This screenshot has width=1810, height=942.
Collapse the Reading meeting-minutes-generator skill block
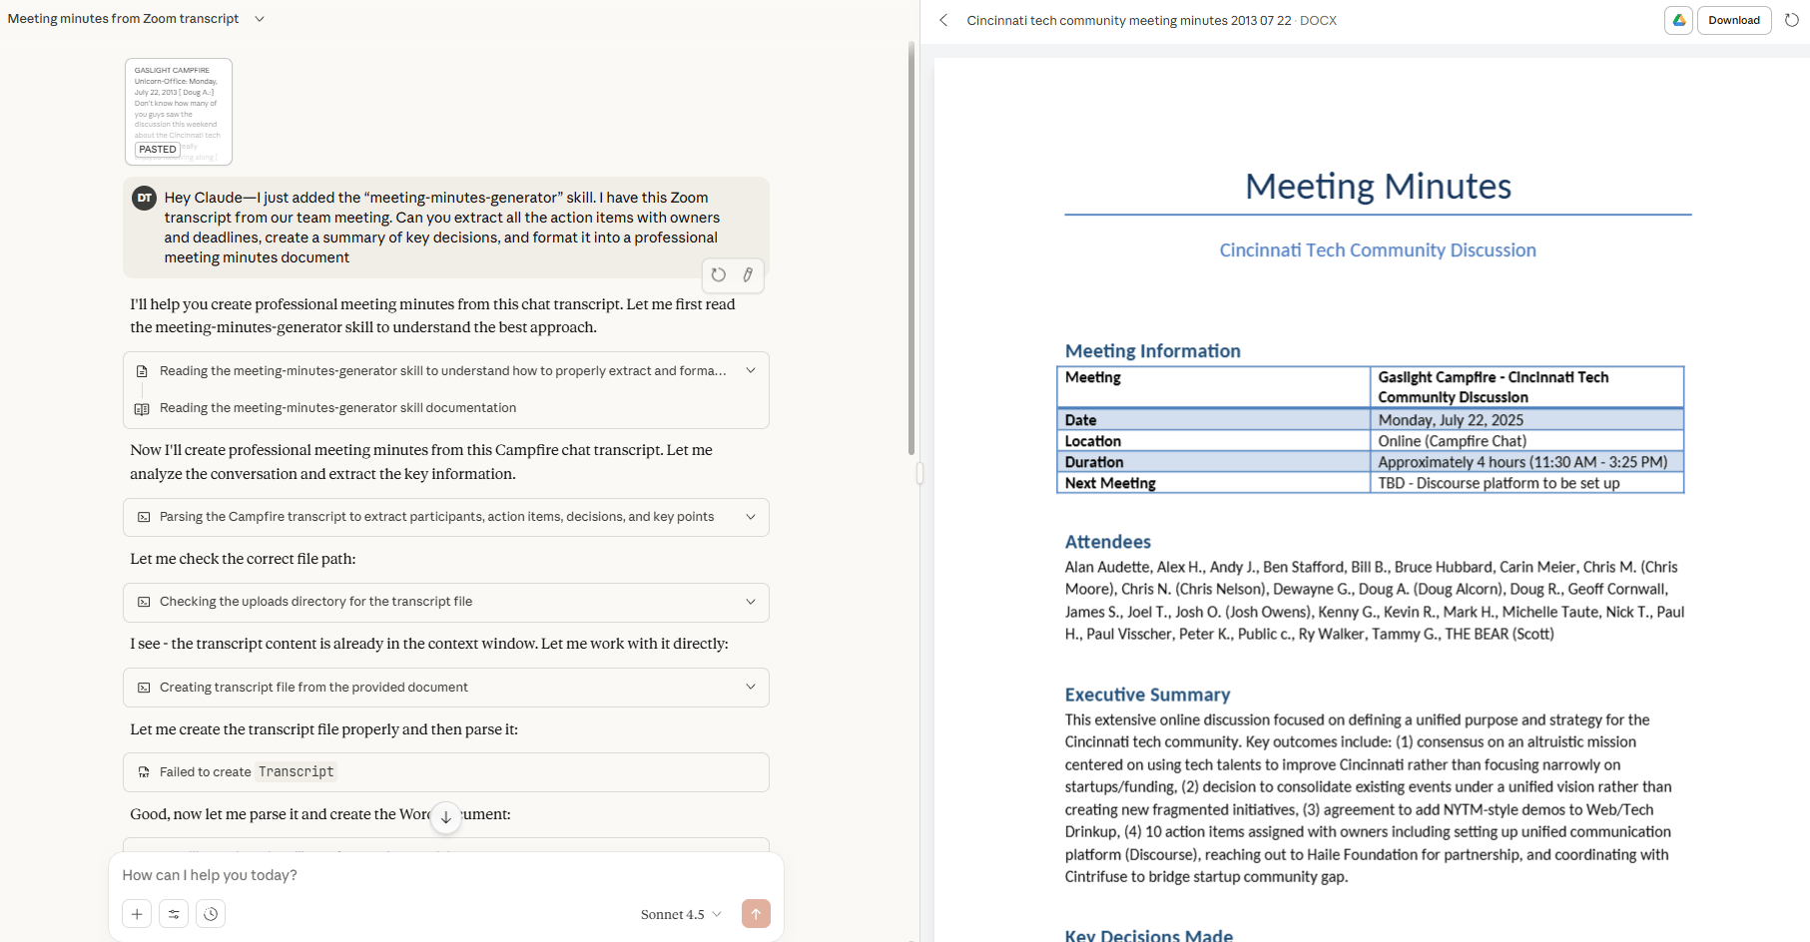751,370
